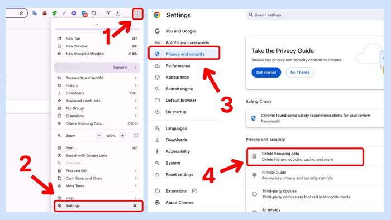Image resolution: width=391 pixels, height=220 pixels.
Task: Choose New Tab from the menu
Action: pyautogui.click(x=97, y=39)
